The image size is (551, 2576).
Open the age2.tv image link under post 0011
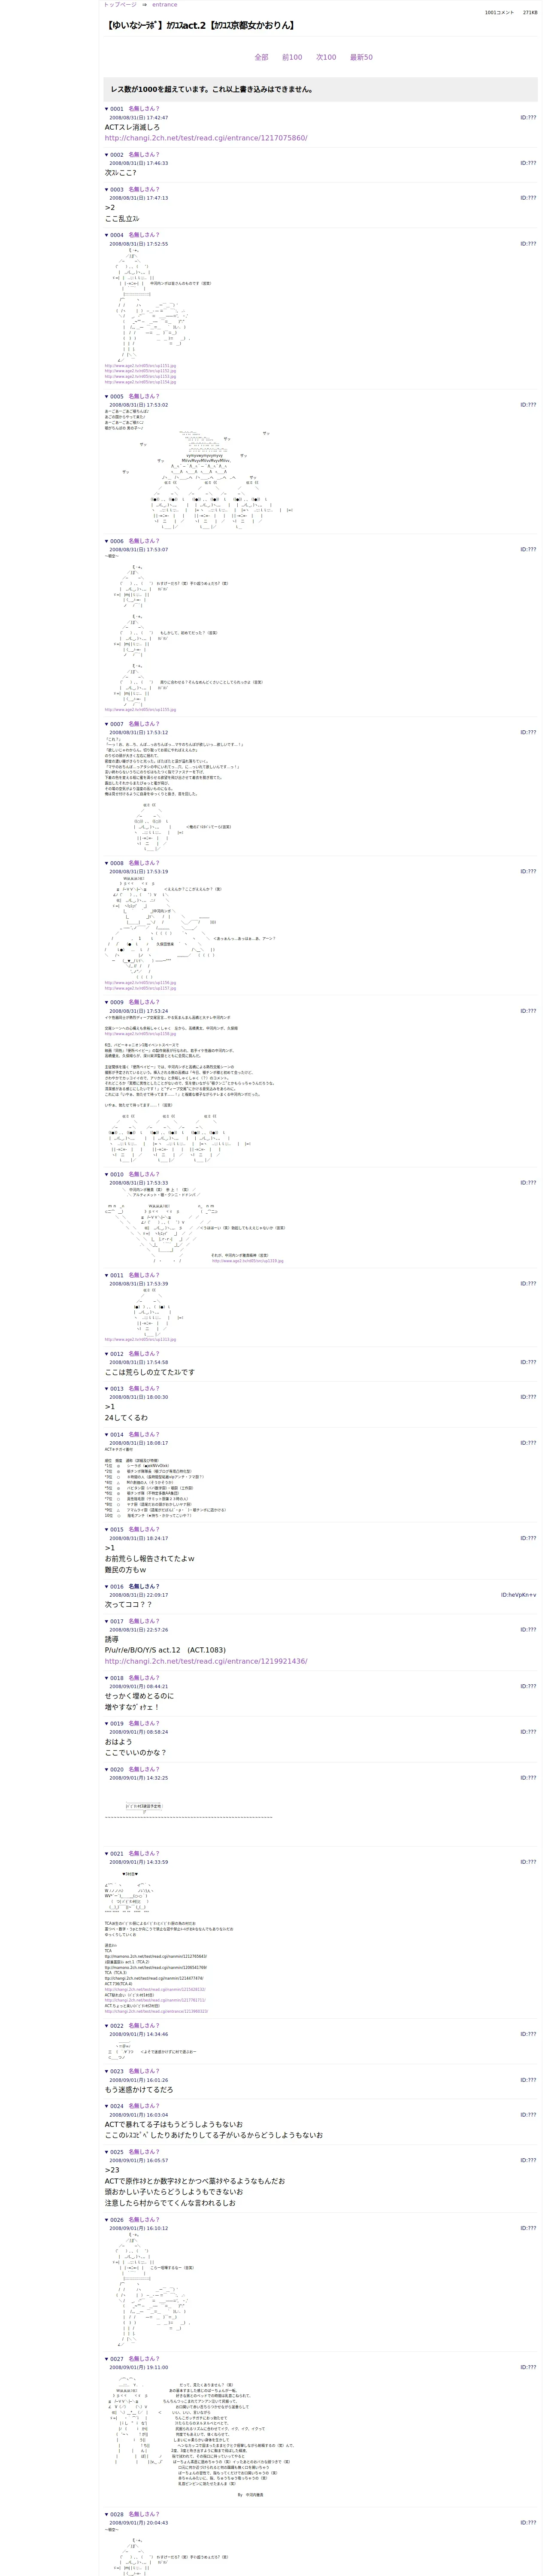click(140, 1339)
